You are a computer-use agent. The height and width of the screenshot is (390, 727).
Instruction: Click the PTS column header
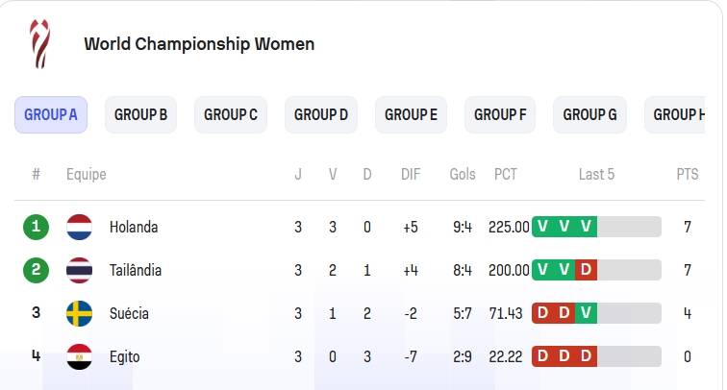[688, 174]
